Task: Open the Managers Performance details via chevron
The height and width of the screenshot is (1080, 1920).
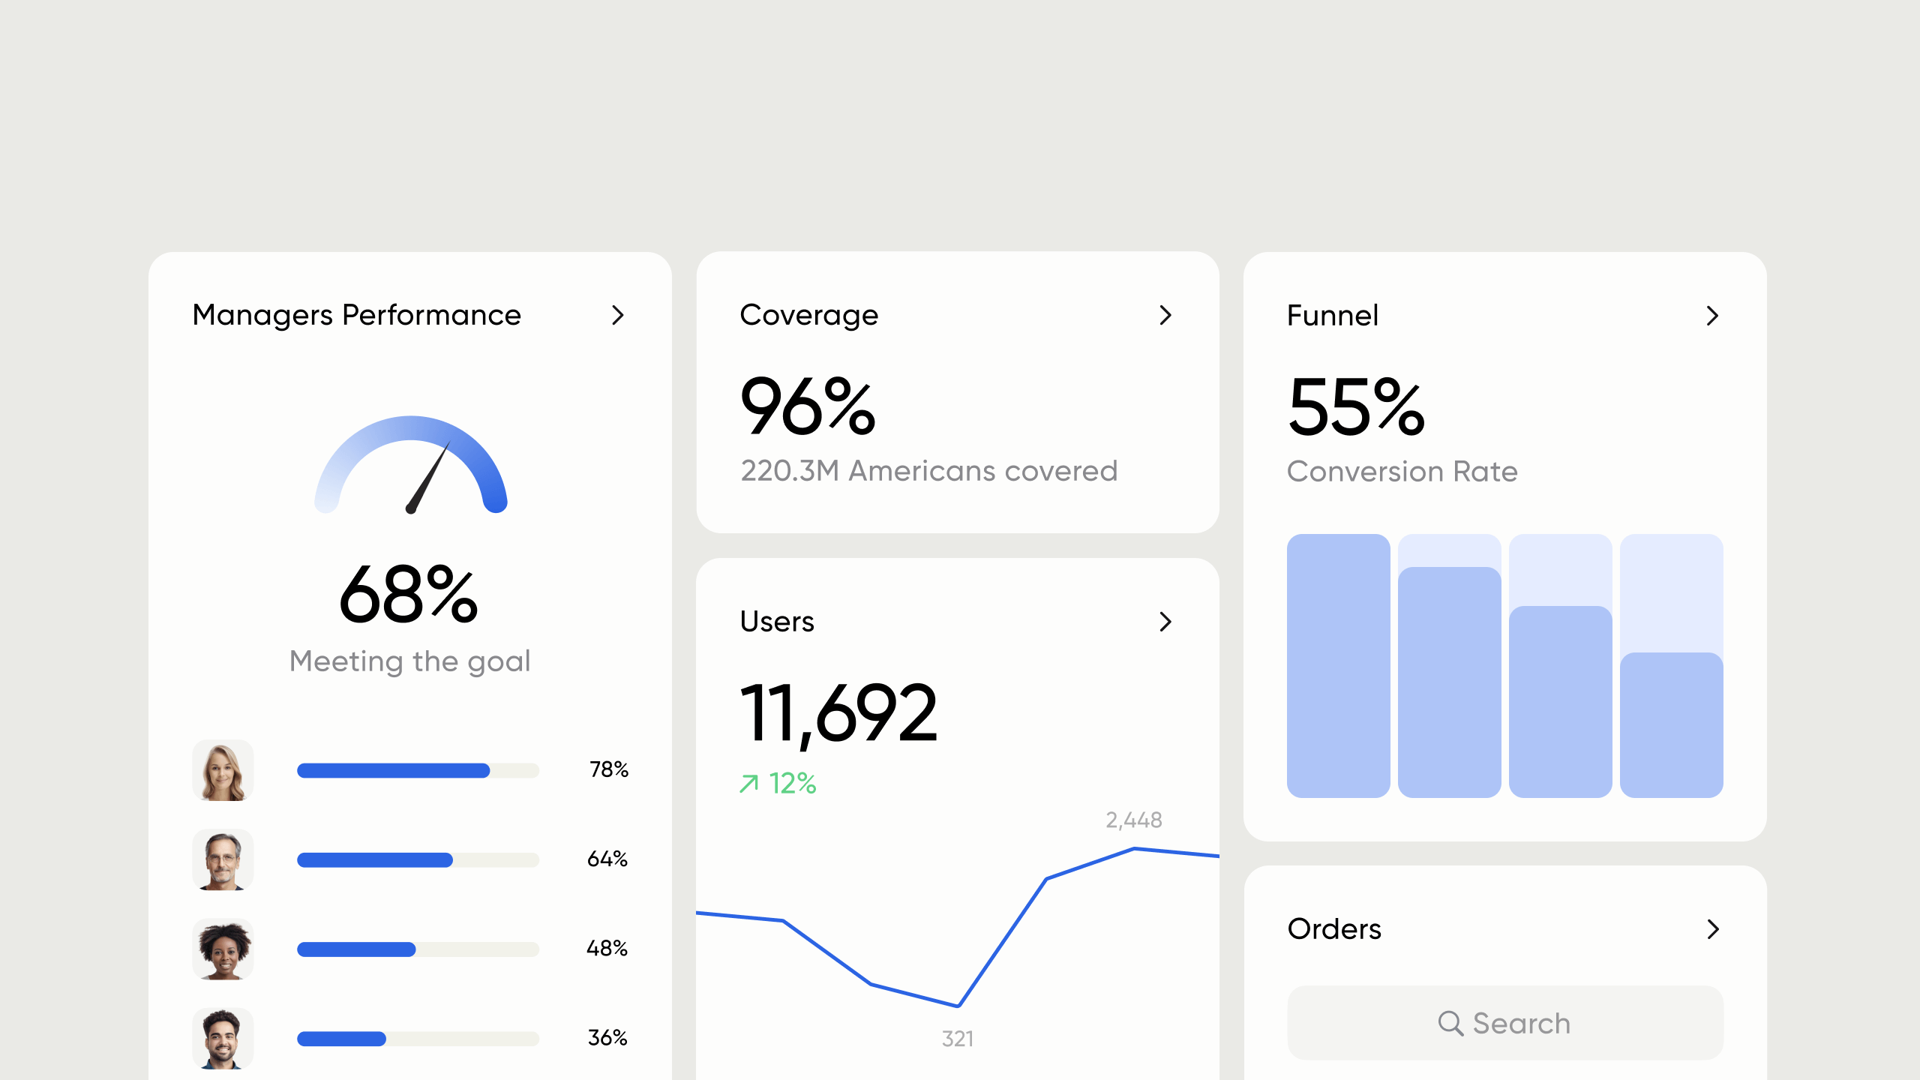Action: pyautogui.click(x=618, y=316)
